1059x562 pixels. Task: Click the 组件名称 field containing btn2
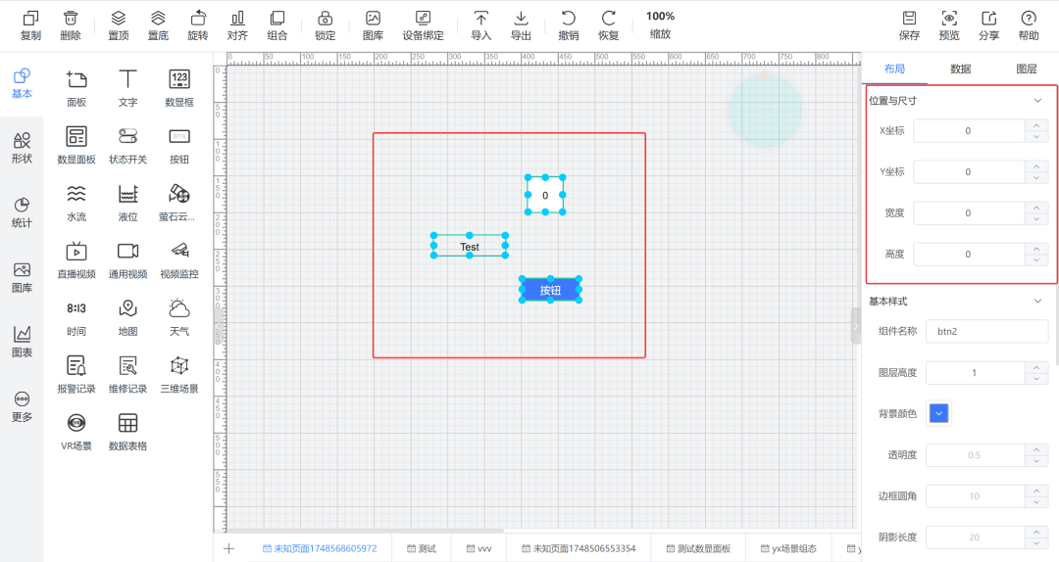coord(986,331)
